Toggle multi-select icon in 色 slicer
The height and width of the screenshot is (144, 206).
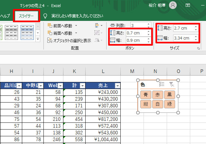[162, 84]
